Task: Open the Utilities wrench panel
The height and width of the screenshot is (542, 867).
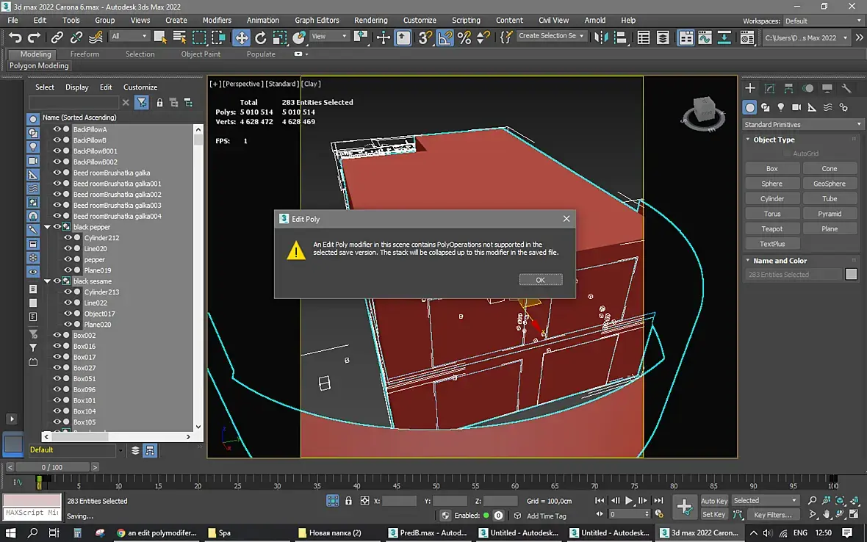Action: point(846,88)
